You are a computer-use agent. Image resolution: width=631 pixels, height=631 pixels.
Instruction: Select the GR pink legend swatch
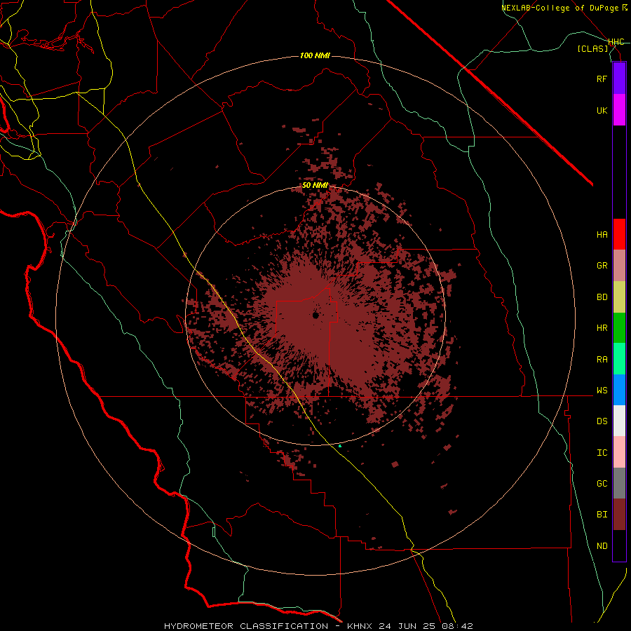(619, 266)
